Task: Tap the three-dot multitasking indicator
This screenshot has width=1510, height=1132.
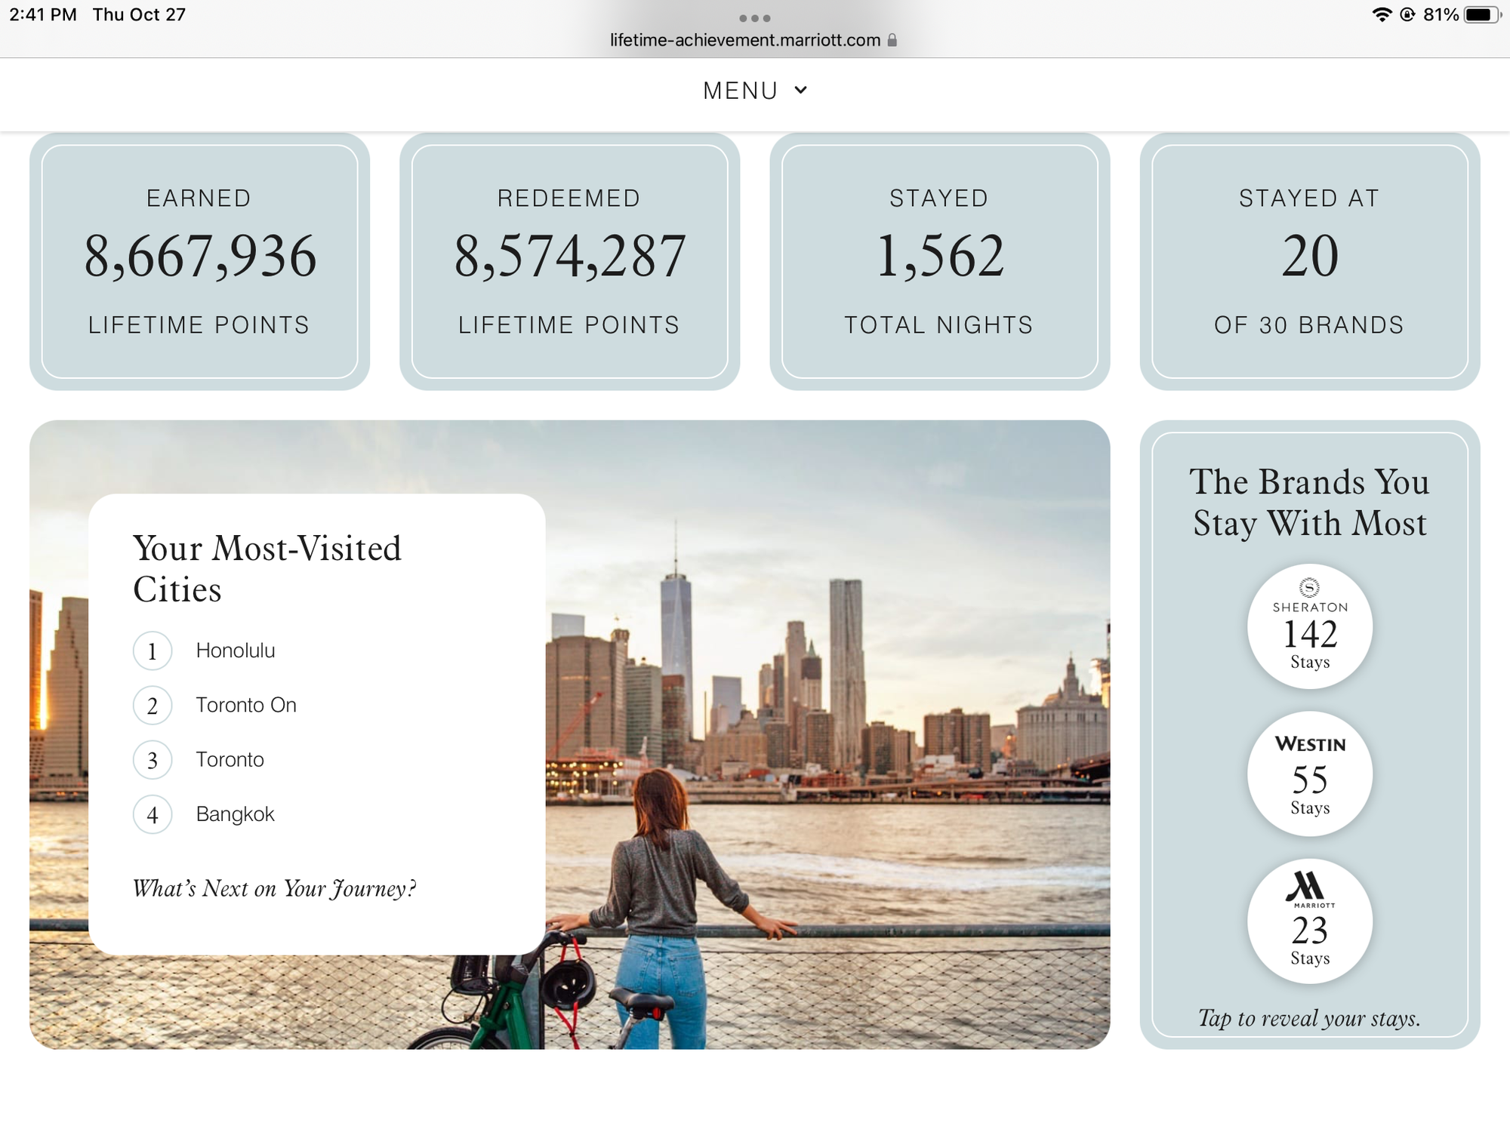Action: tap(755, 18)
